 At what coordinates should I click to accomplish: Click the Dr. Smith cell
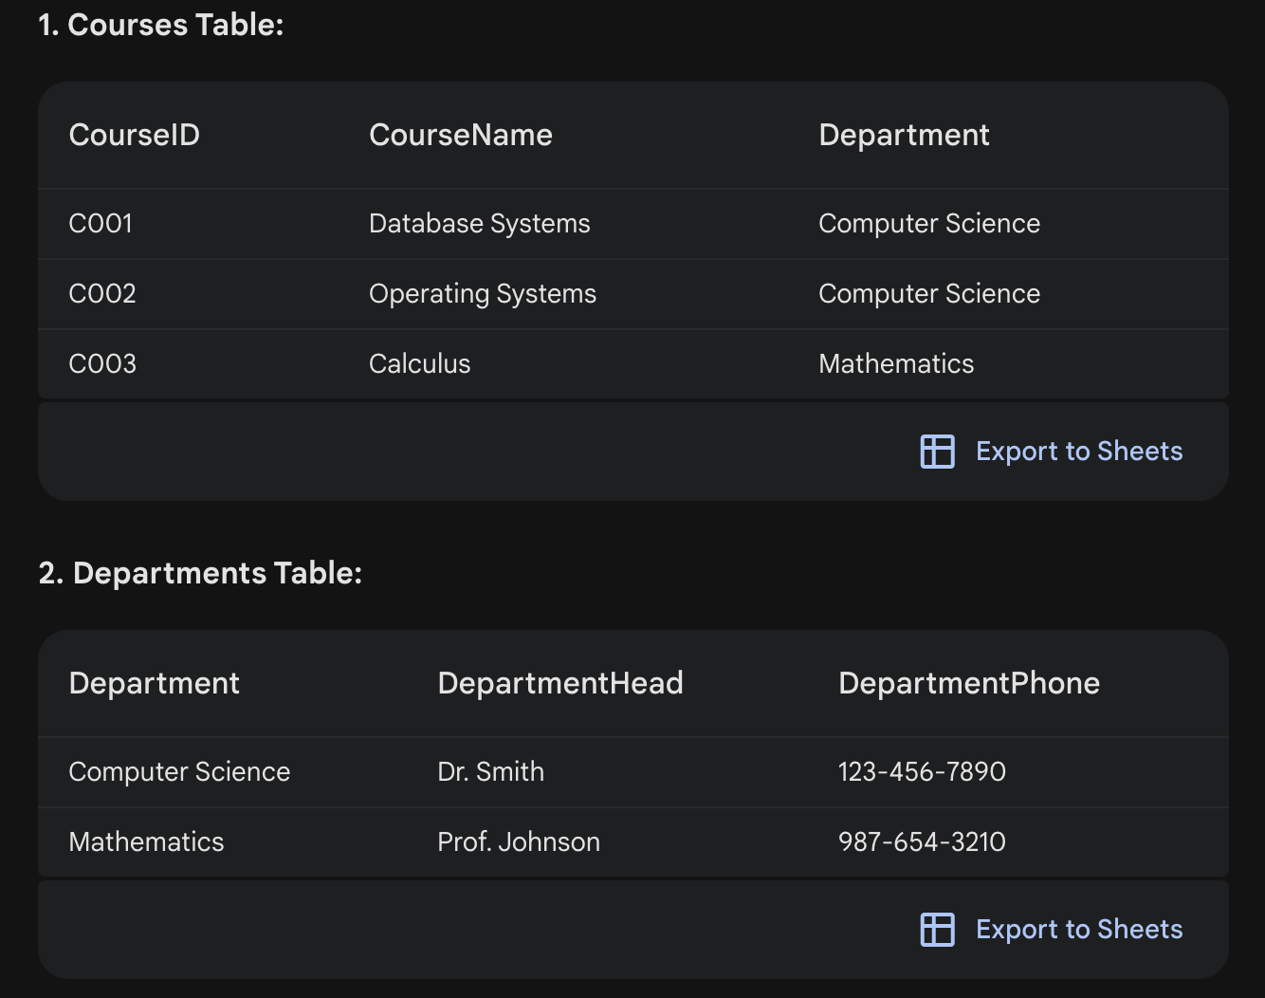[490, 772]
